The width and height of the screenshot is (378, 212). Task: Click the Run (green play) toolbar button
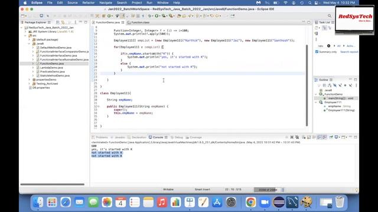coord(157,16)
